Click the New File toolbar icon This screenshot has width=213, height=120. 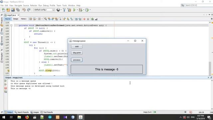click(4, 10)
